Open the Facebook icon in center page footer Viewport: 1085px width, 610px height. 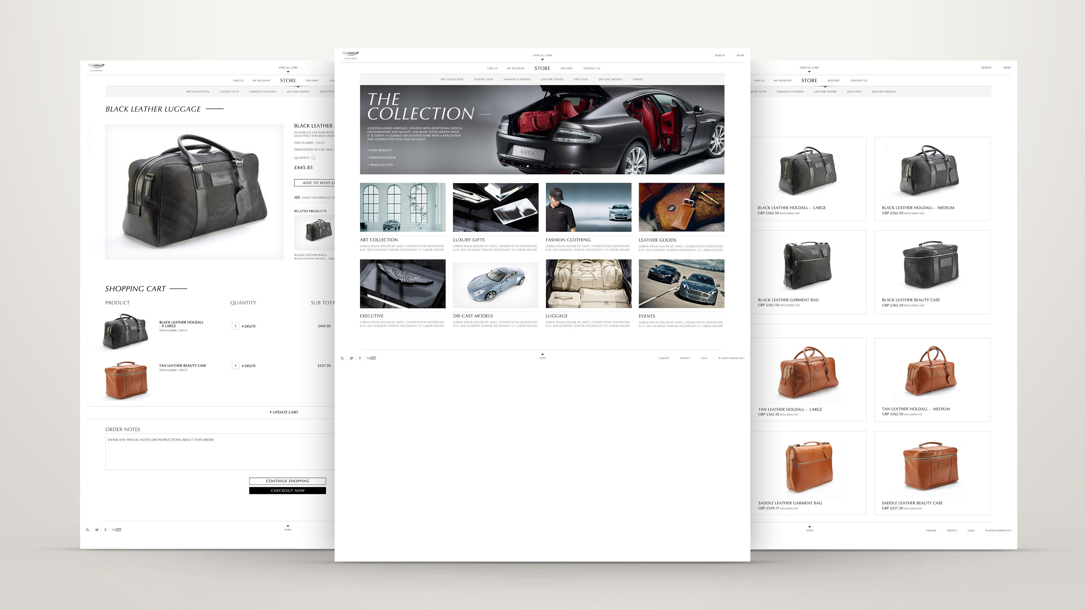(360, 358)
